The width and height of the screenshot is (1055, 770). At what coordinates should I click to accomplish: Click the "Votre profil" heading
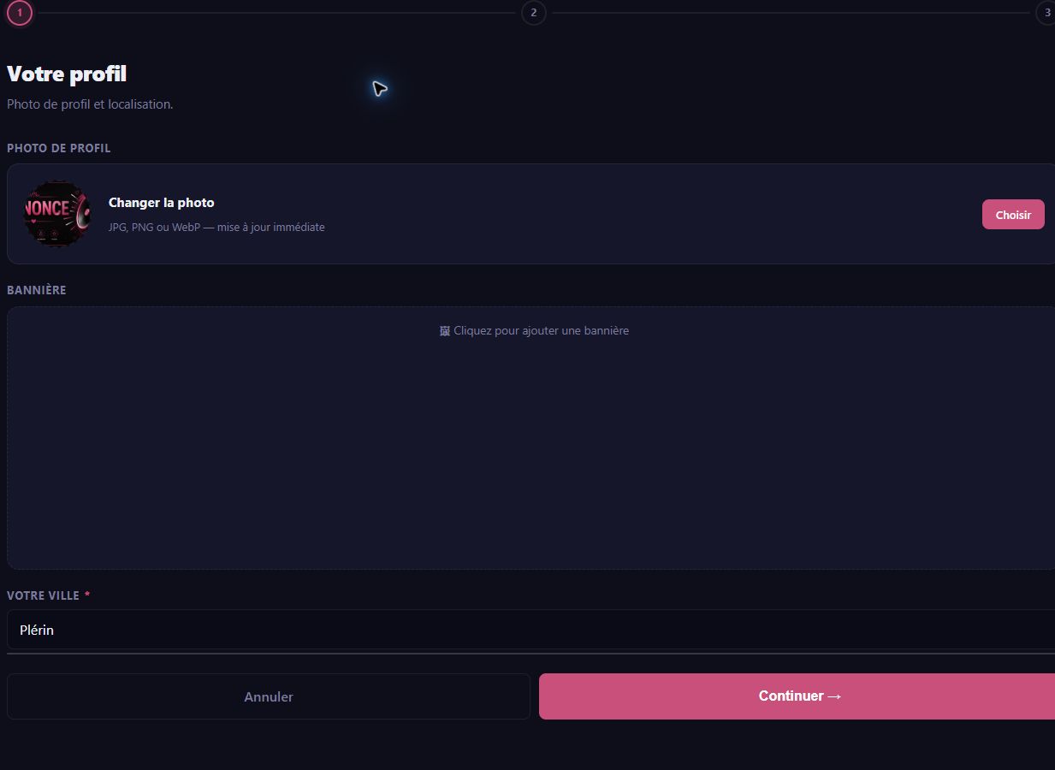pyautogui.click(x=67, y=74)
